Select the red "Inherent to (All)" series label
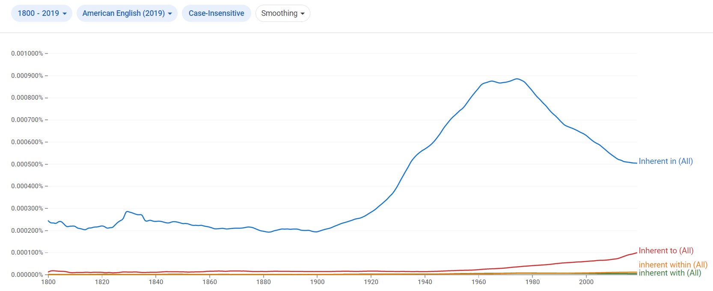The width and height of the screenshot is (713, 291). point(666,251)
